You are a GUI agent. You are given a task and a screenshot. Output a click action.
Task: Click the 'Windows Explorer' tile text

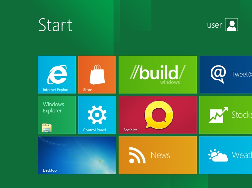click(53, 107)
